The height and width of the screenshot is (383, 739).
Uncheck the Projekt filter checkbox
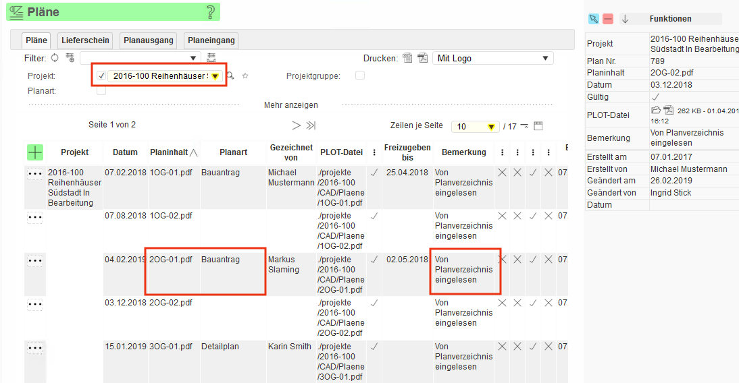pos(101,76)
